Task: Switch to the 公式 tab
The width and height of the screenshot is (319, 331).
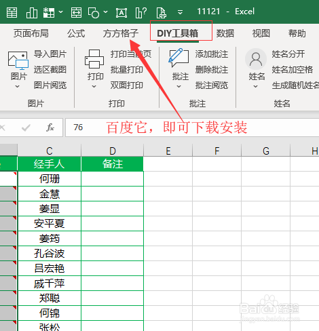Action: 76,33
